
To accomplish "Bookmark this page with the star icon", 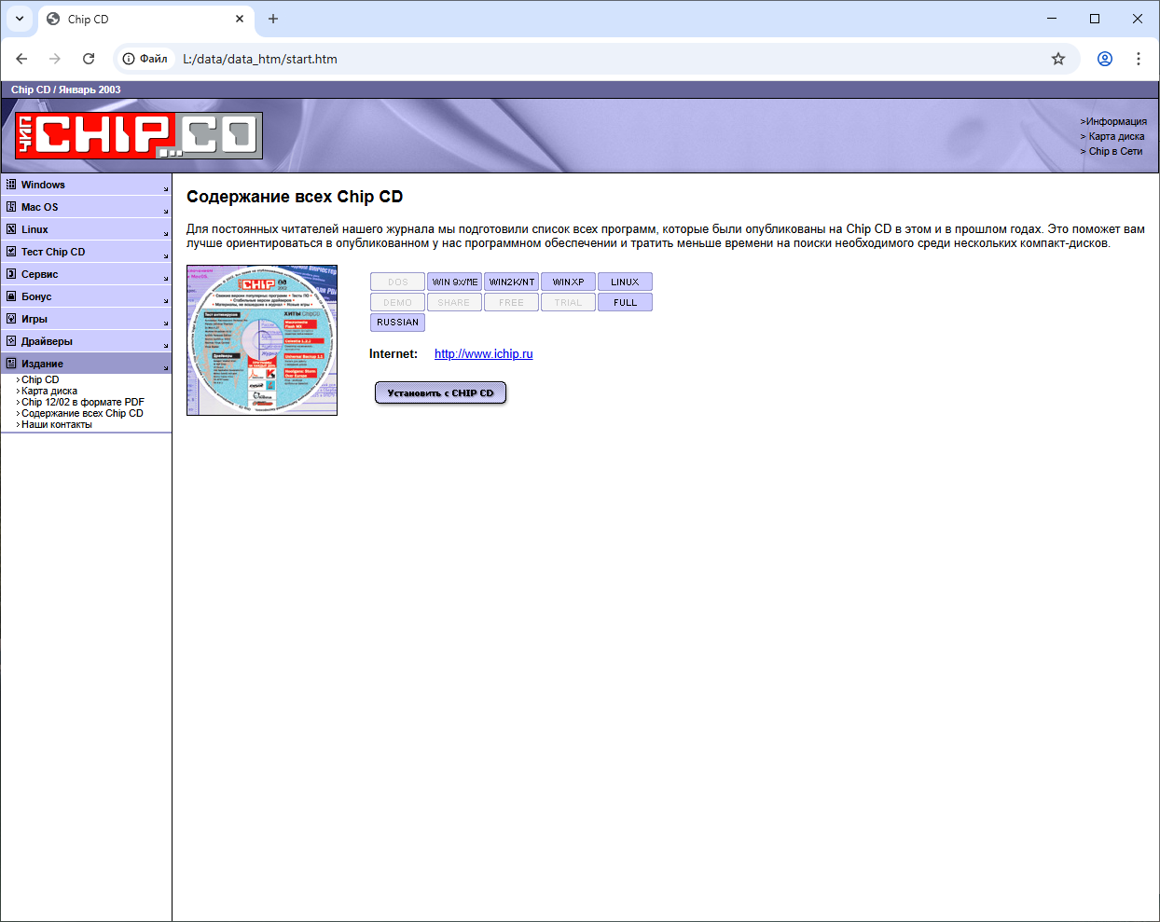I will click(x=1058, y=59).
